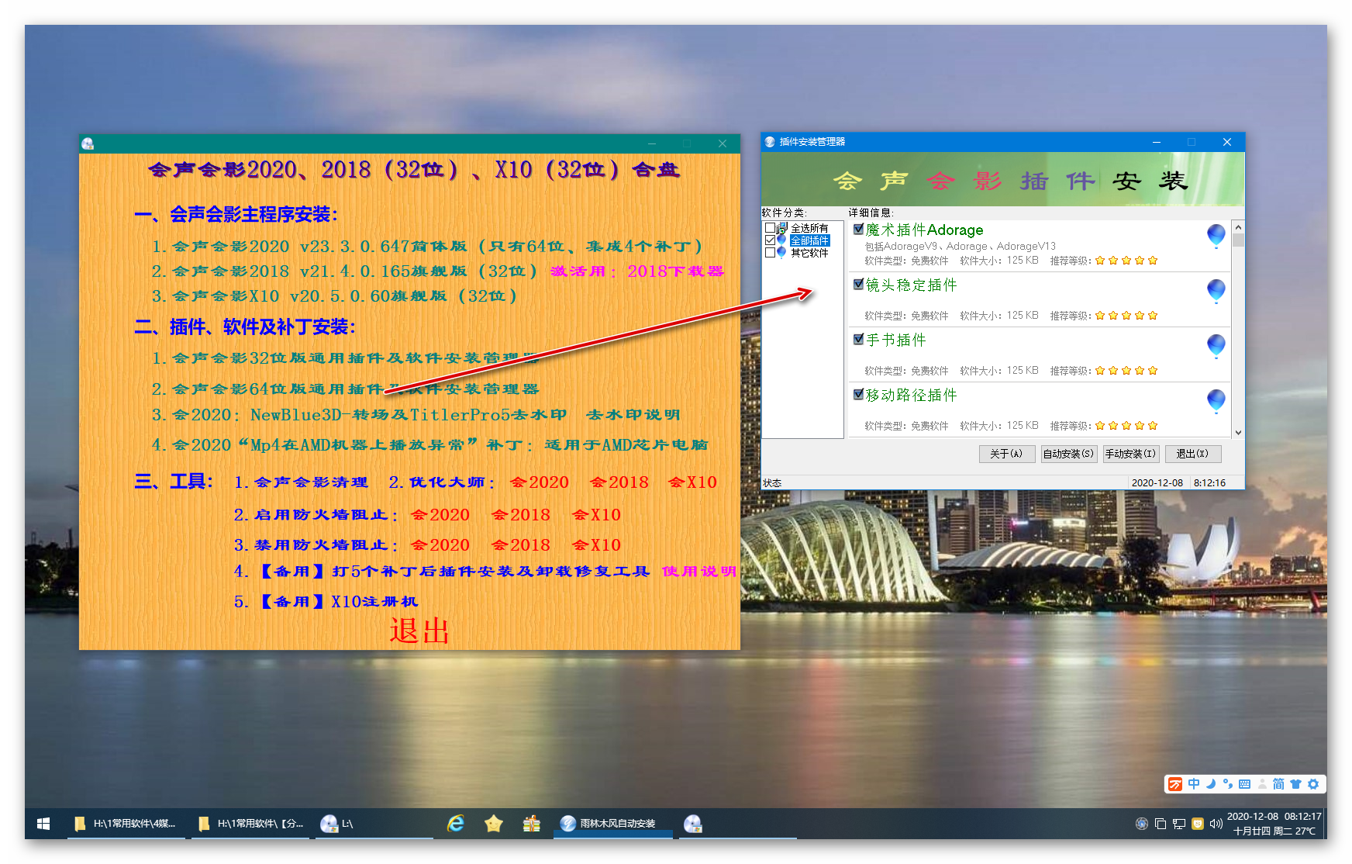The width and height of the screenshot is (1352, 864).
Task: Switch to H:\1常用软件\【分... taskbar window
Action: click(250, 824)
